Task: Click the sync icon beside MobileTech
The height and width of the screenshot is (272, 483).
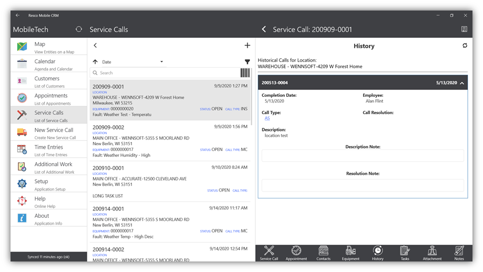Action: tap(79, 29)
